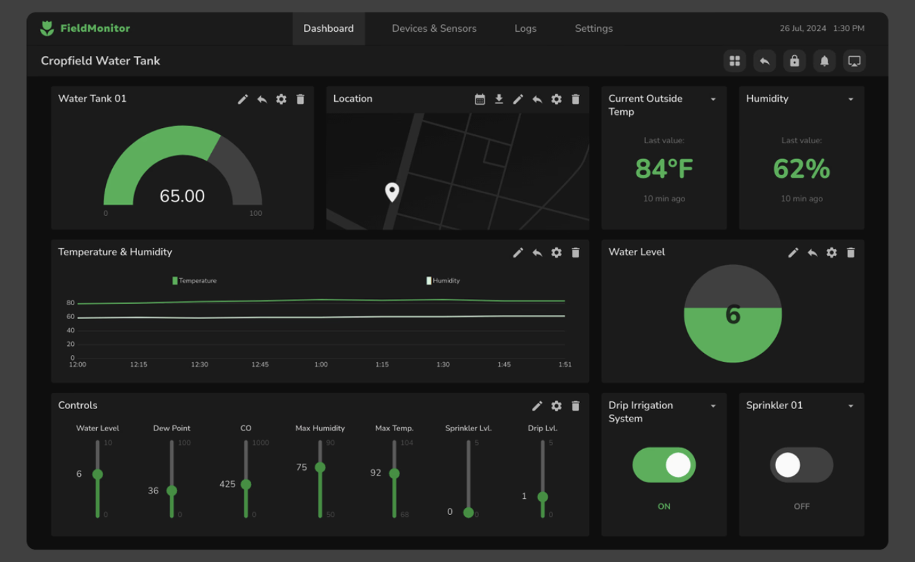The image size is (915, 562).
Task: Switch to the Dashboard tab
Action: coord(328,28)
